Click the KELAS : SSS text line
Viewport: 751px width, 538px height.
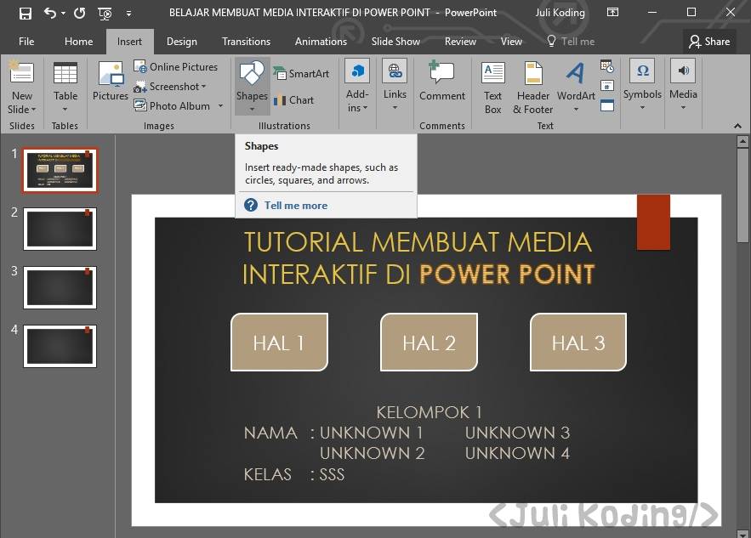294,474
